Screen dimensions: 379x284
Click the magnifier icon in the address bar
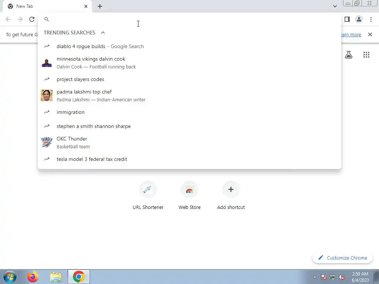coord(47,19)
